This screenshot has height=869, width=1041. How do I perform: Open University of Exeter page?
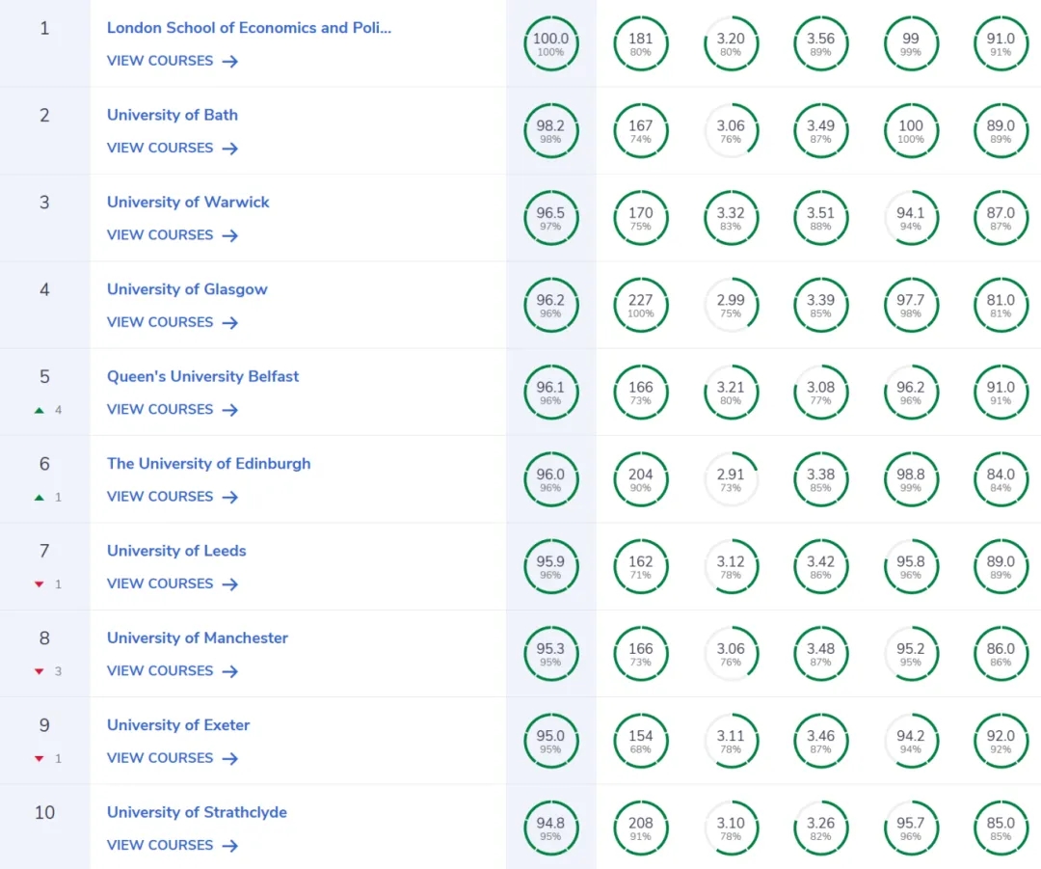[x=178, y=725]
